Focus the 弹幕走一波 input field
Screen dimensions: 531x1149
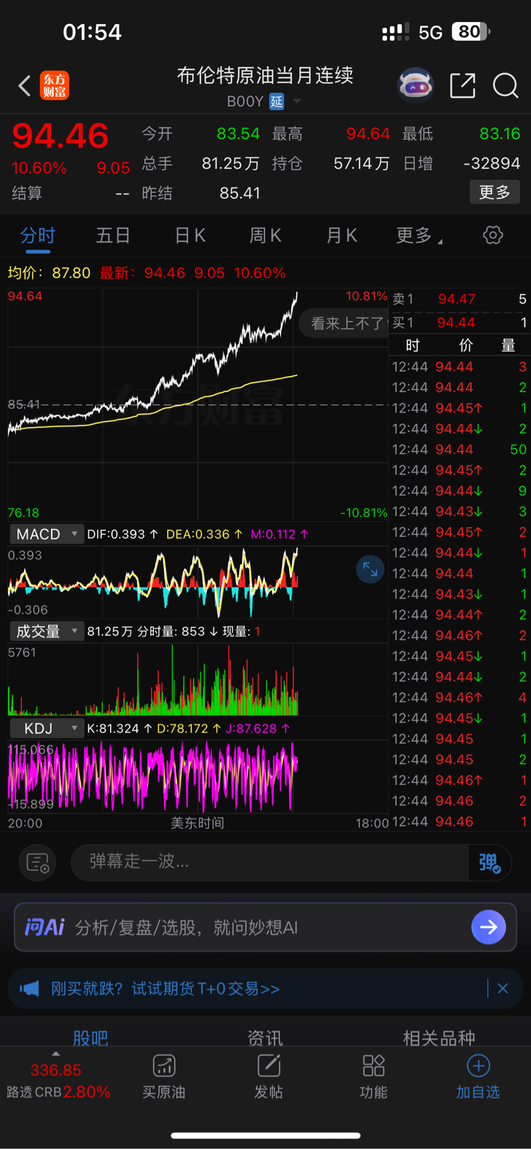[x=270, y=862]
